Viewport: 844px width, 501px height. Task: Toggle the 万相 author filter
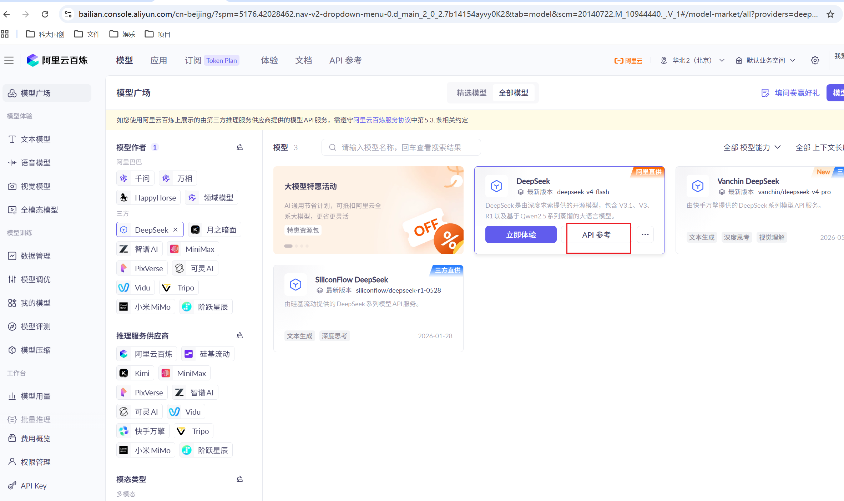pos(178,178)
